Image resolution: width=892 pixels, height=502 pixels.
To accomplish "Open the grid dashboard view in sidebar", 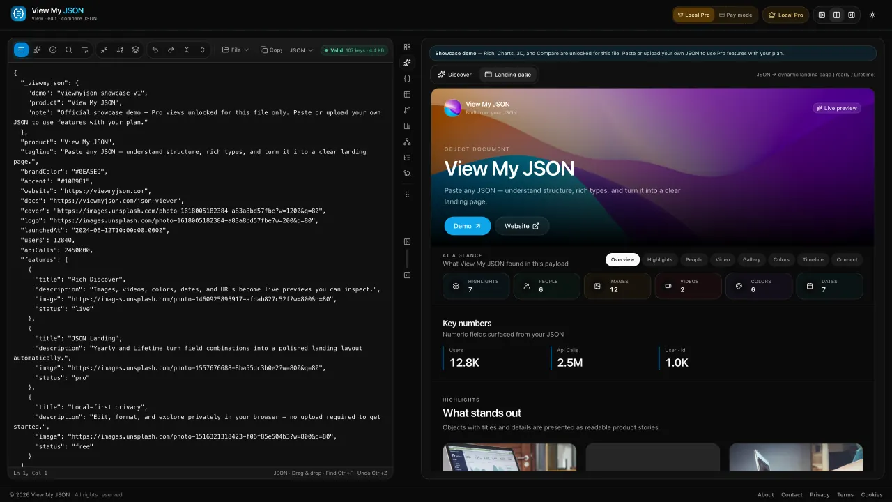I will pyautogui.click(x=407, y=47).
